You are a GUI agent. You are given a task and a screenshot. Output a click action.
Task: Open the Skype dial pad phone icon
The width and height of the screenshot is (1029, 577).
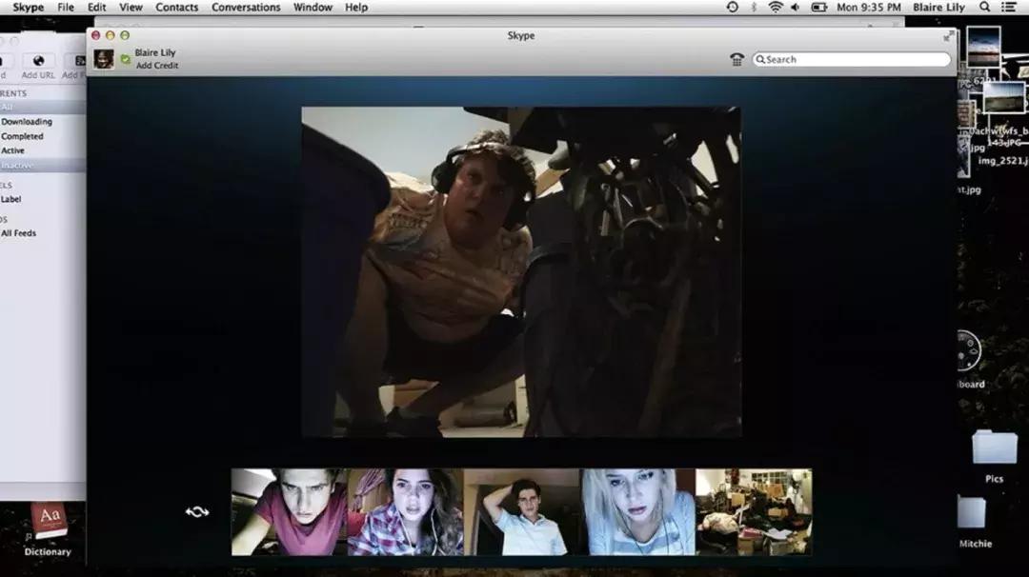736,60
